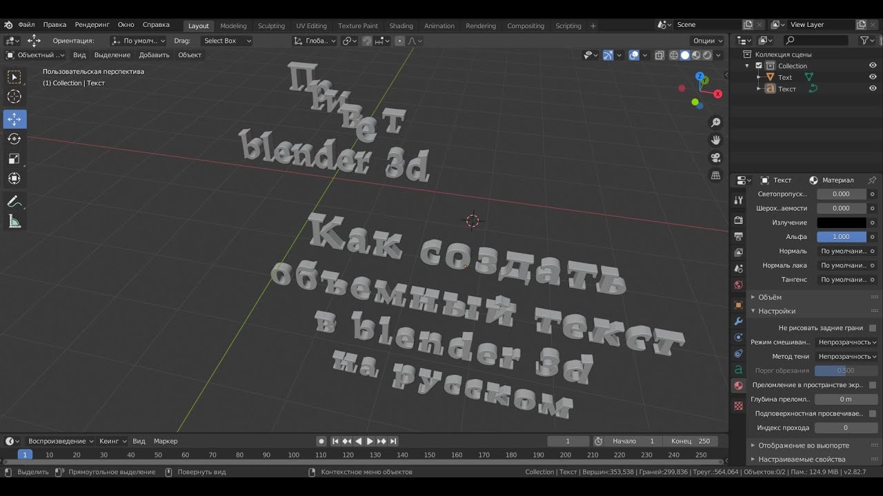Image resolution: width=883 pixels, height=496 pixels.
Task: Select the Select Box tool in left toolbar
Action: point(14,76)
